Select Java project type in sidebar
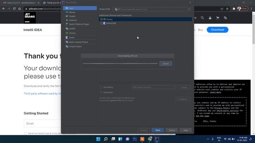Image resolution: width=255 pixels, height=143 pixels. [x=80, y=8]
